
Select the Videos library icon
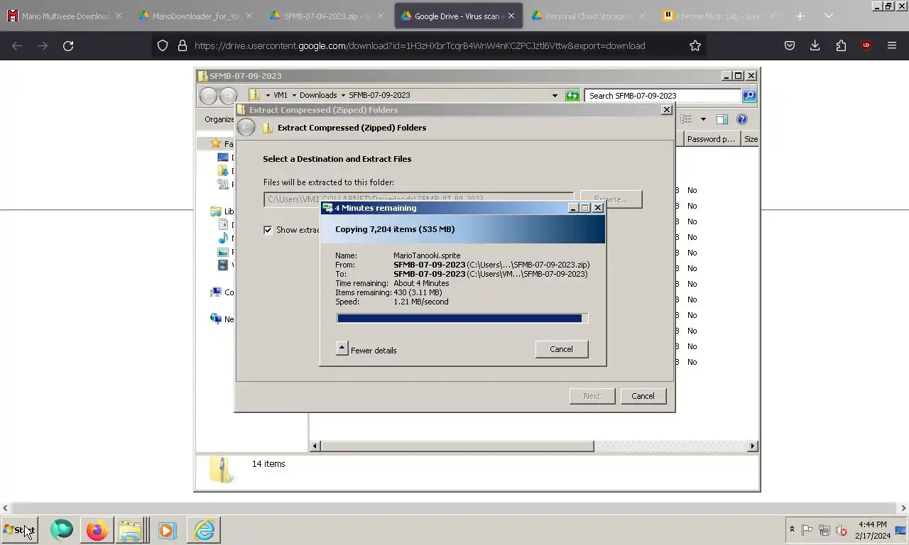tap(223, 265)
